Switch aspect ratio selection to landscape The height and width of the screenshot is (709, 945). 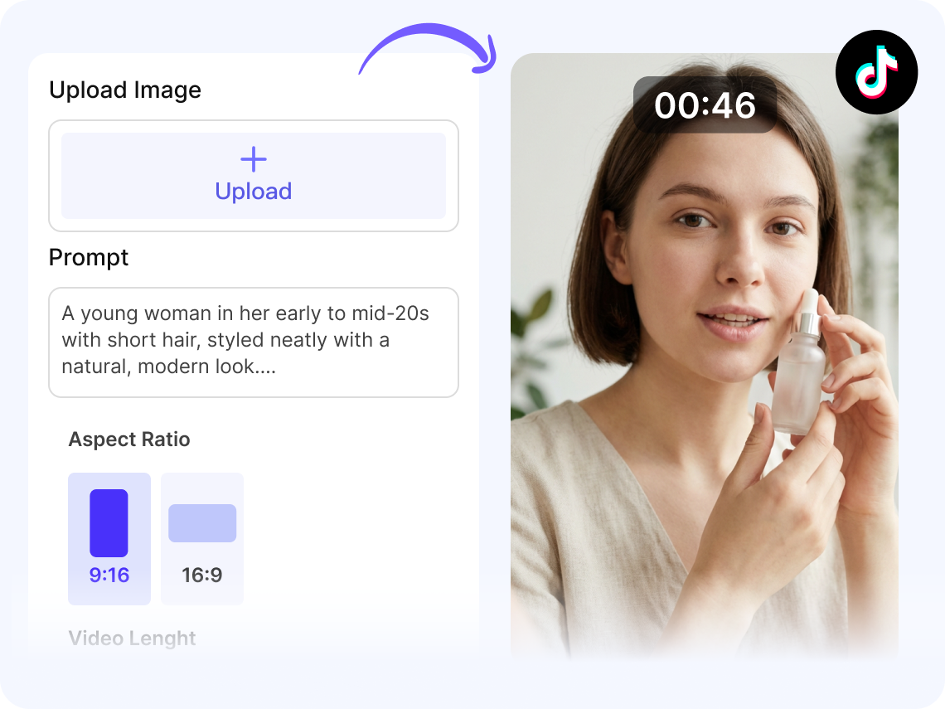click(202, 538)
